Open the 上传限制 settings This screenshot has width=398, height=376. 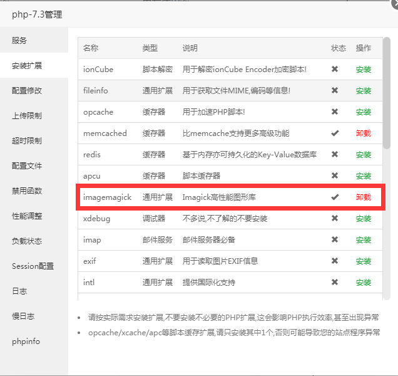tap(27, 116)
